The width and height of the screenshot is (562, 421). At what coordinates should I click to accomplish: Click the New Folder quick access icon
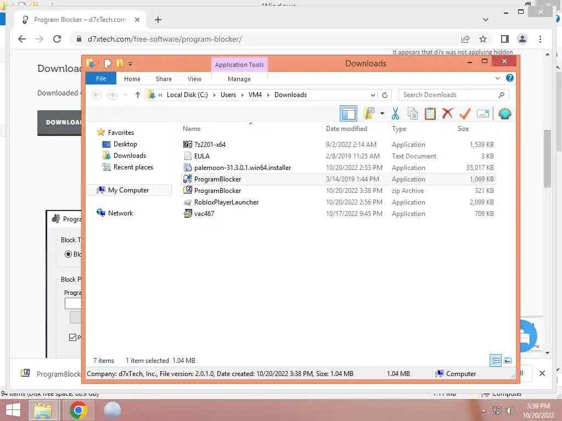pyautogui.click(x=120, y=64)
